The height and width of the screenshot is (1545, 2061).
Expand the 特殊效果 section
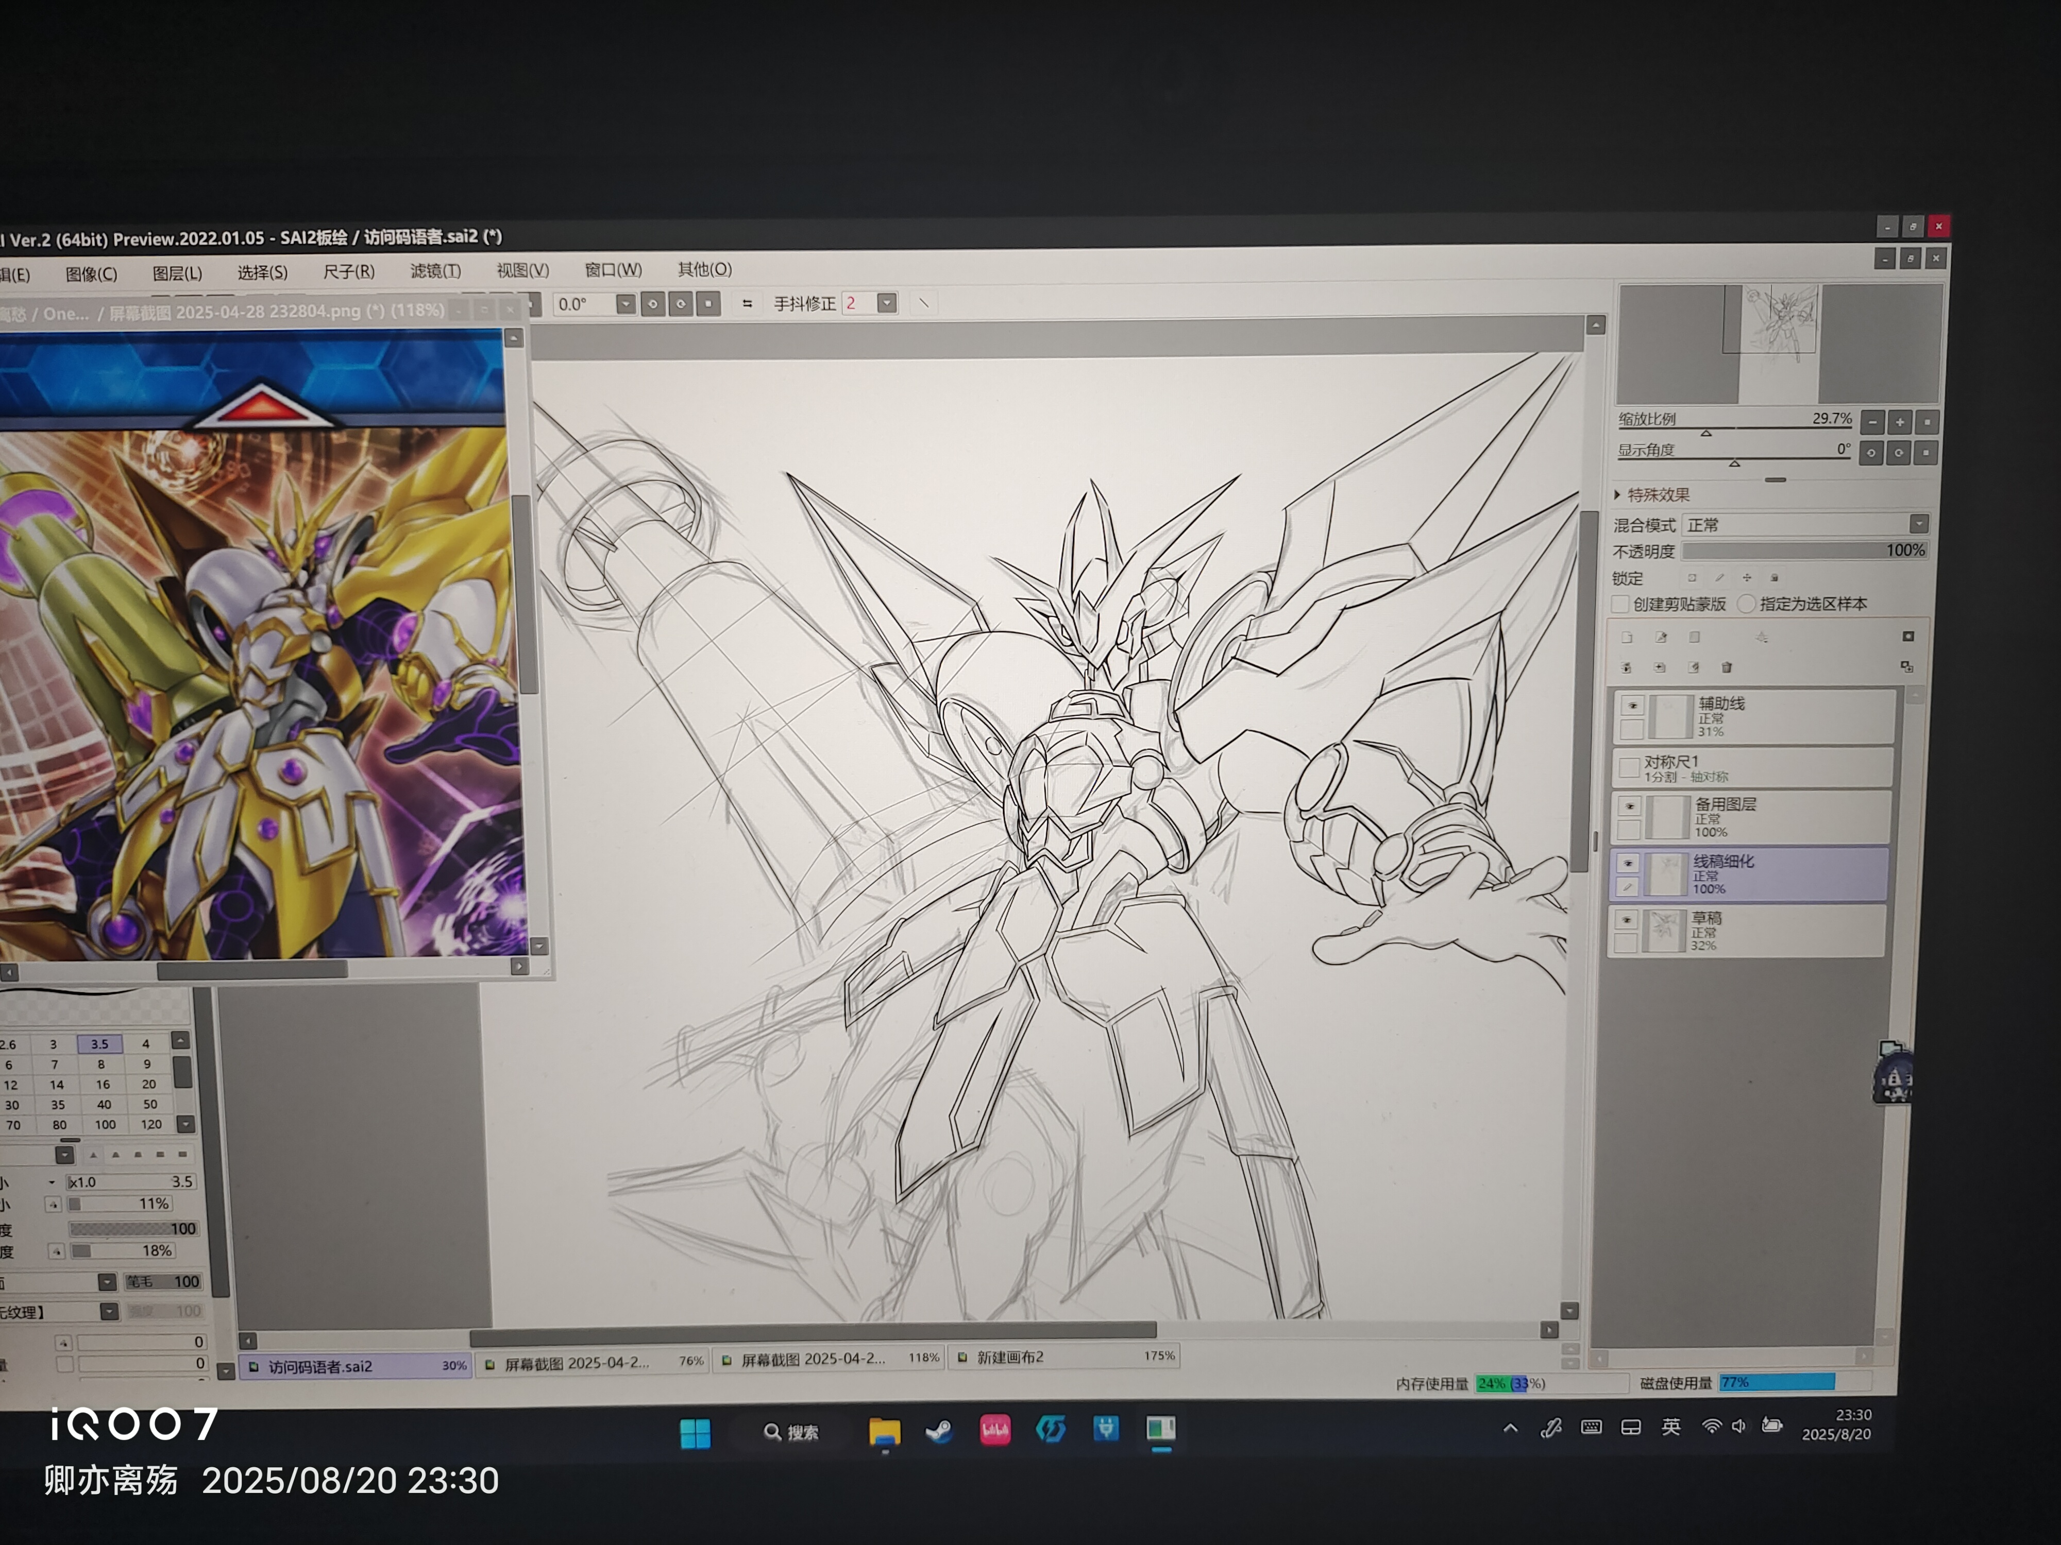tap(1617, 494)
